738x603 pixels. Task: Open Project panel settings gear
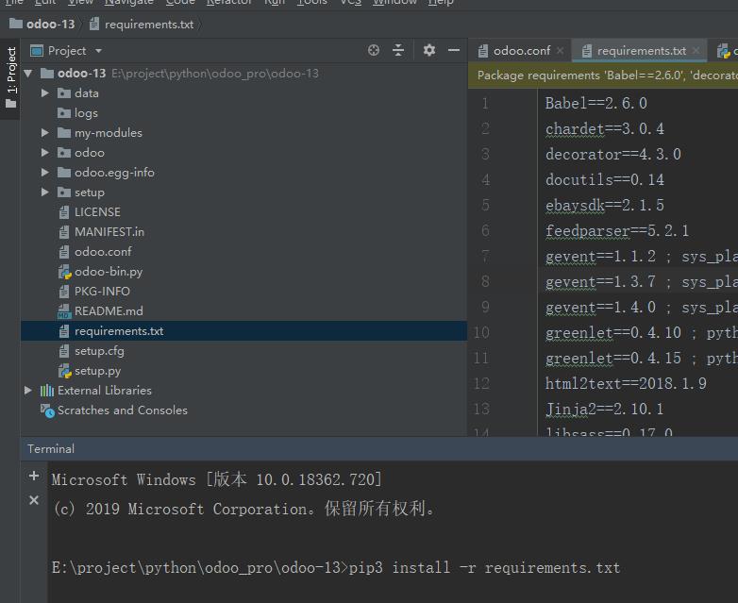coord(428,50)
